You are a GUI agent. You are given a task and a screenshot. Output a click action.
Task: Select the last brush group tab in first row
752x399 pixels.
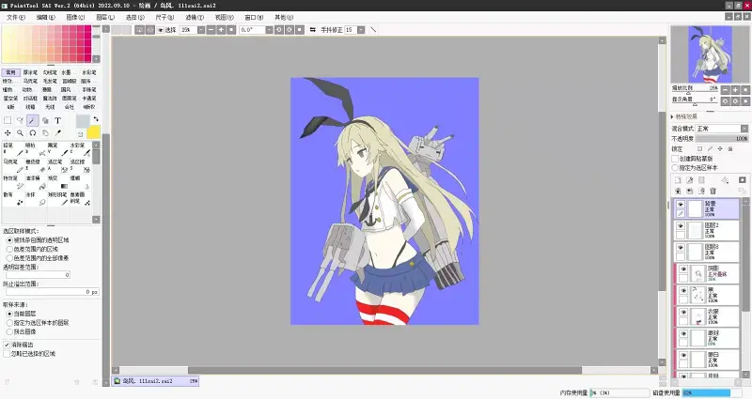click(88, 72)
